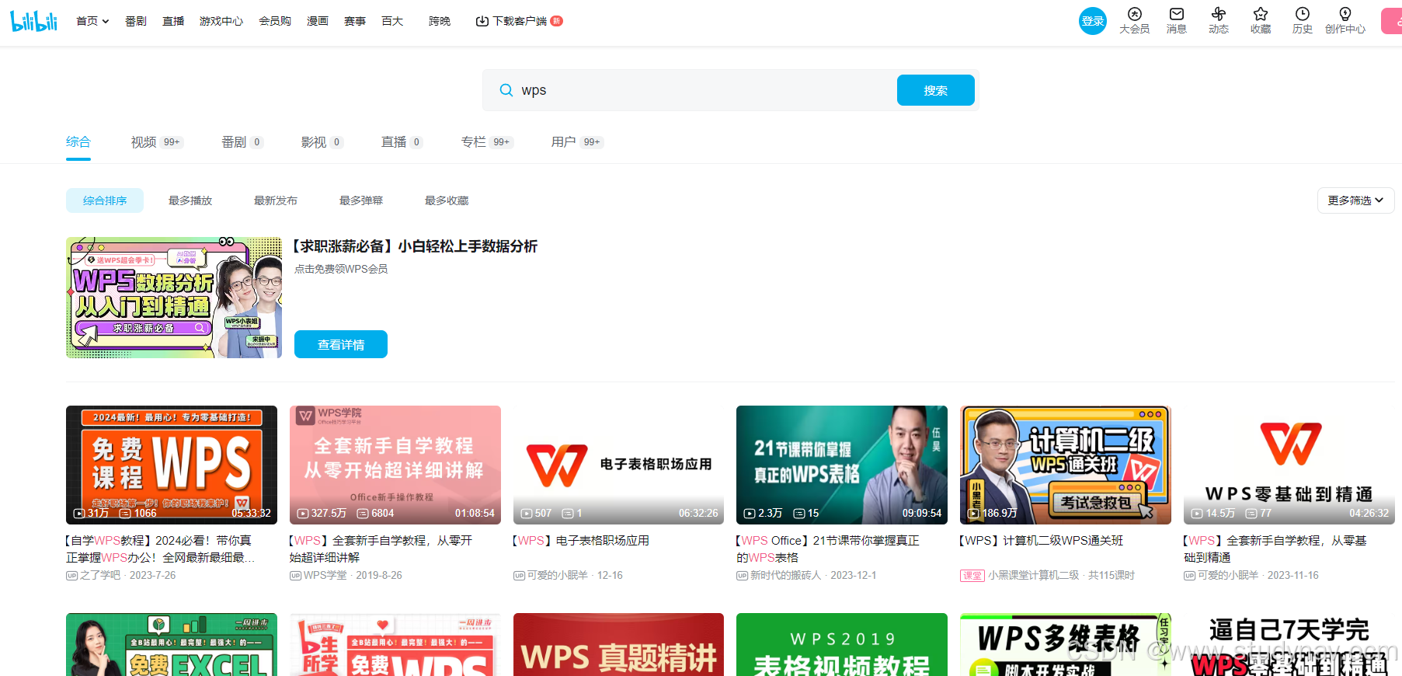Open 百大 in top navigation

tap(392, 21)
